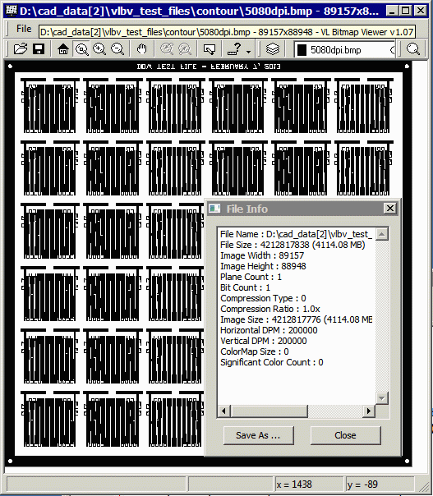Click the y = -89 status bar field

pos(380,485)
